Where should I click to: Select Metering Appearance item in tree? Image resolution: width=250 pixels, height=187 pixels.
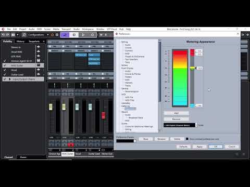131,109
